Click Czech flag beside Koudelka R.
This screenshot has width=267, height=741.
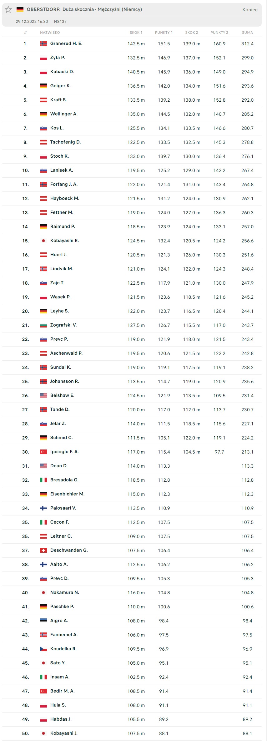tap(43, 649)
